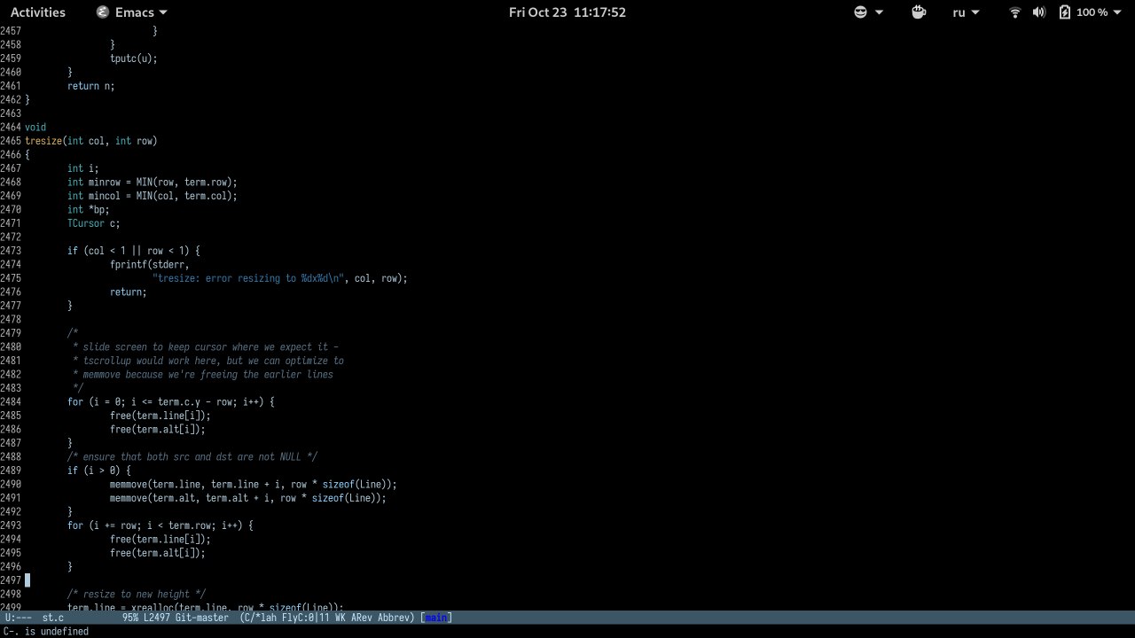1135x638 pixels.
Task: Click free(term.line[i]); on line 2485
Action: pos(160,416)
